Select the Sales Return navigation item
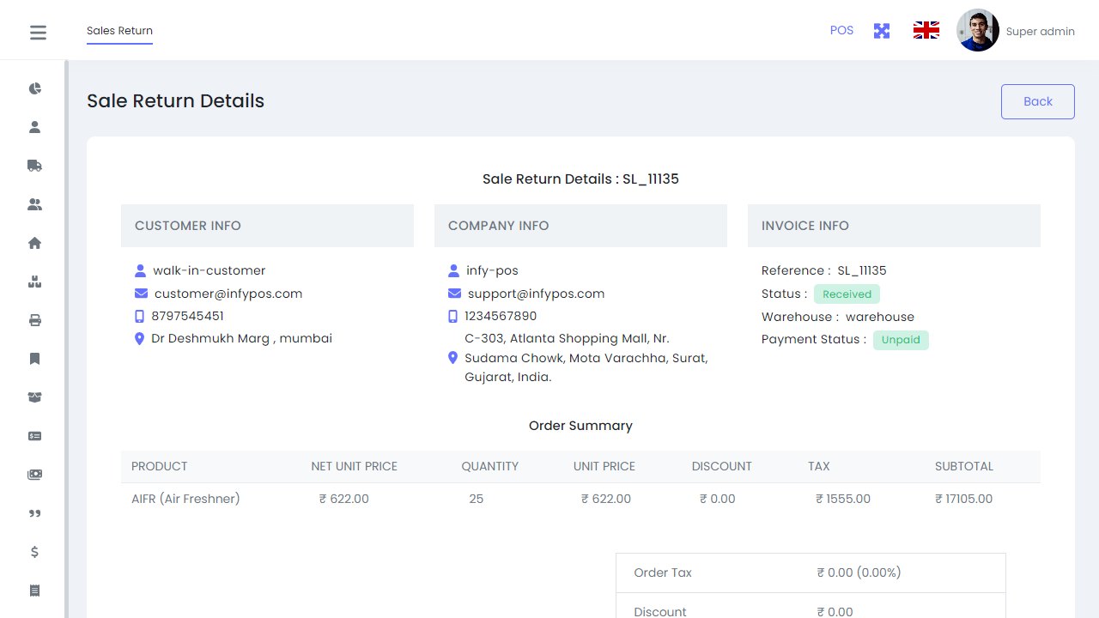1099x618 pixels. click(x=119, y=31)
